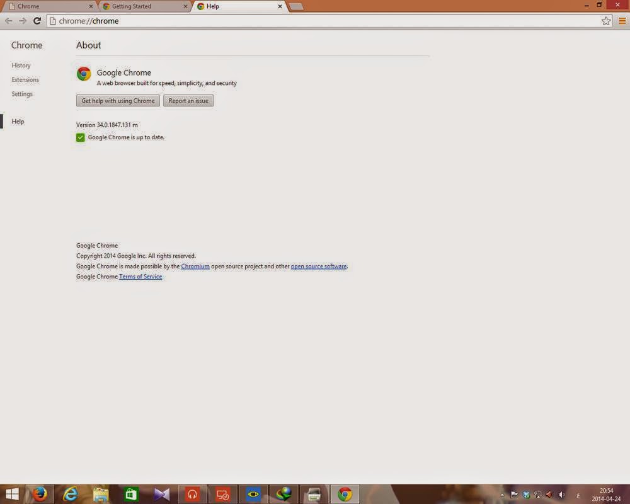Click the Action Center flag tray icon
This screenshot has height=504, width=630.
click(x=514, y=495)
